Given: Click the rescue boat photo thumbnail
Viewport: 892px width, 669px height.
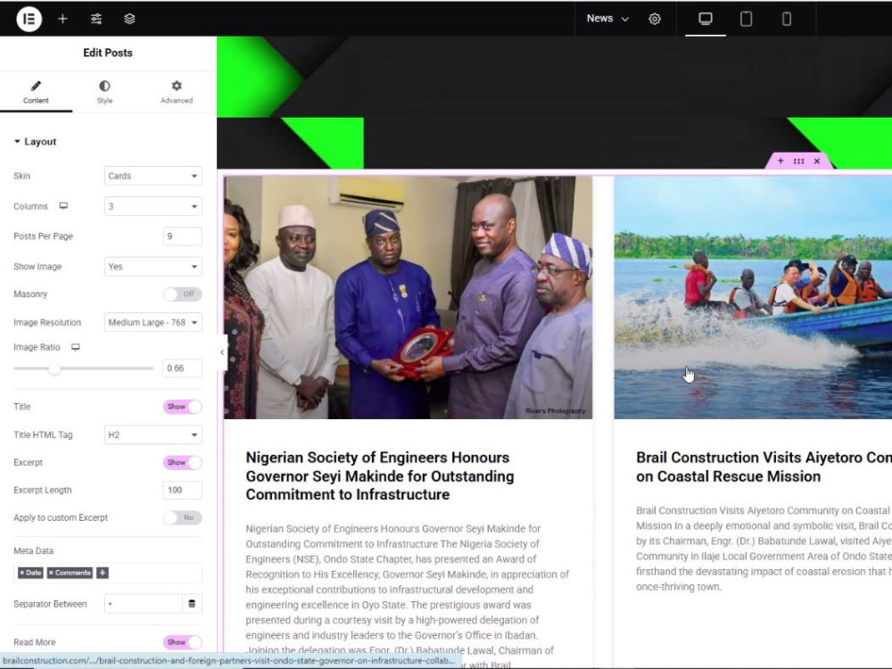Looking at the screenshot, I should coord(753,298).
